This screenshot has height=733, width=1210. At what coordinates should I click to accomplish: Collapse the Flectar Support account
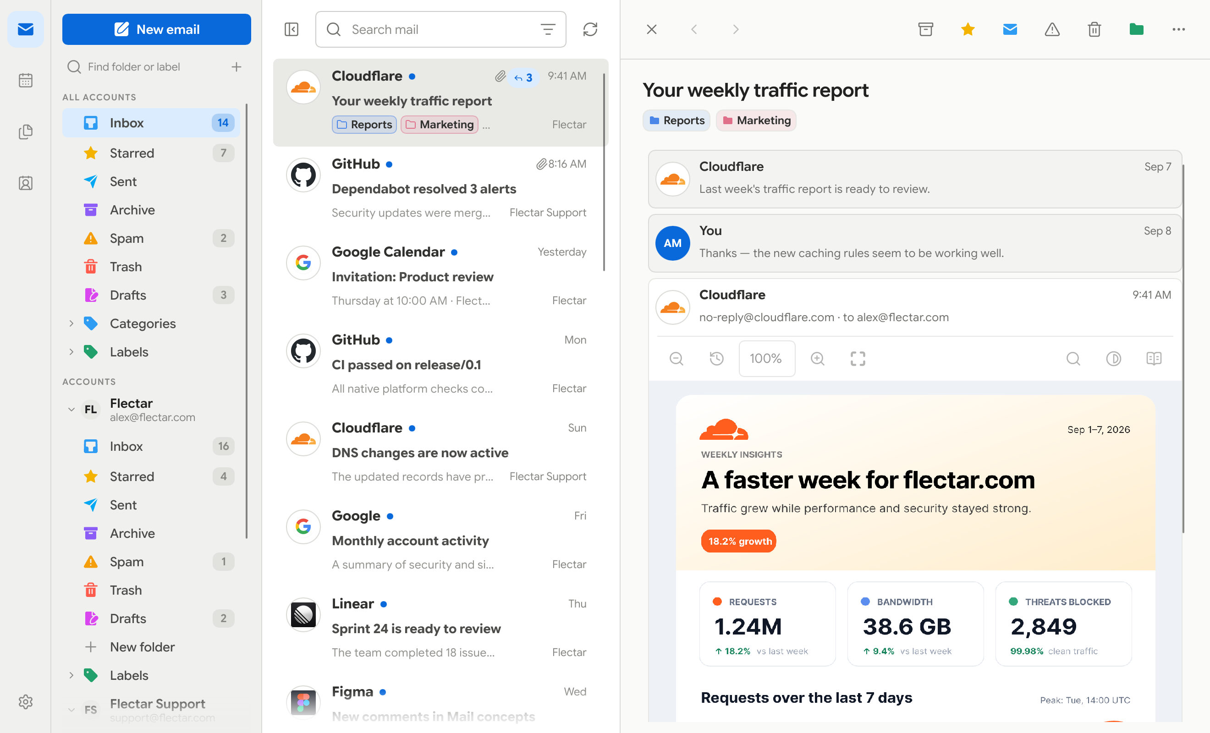71,710
